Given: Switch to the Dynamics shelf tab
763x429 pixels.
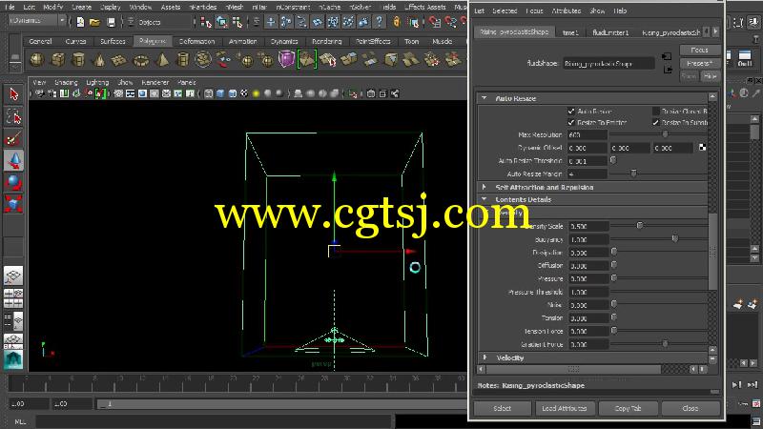Looking at the screenshot, I should 284,41.
